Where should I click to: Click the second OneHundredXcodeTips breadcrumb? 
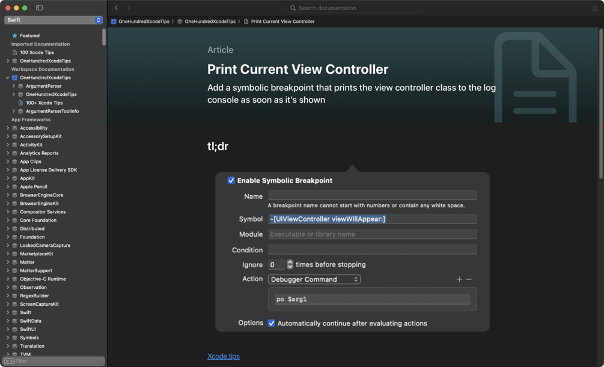pos(210,22)
